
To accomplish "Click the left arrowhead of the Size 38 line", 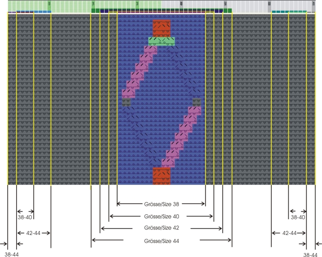I will coord(119,204).
